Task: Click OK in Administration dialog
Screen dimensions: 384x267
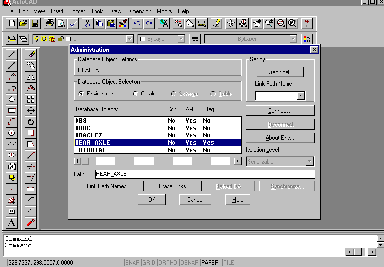Action: pos(152,200)
